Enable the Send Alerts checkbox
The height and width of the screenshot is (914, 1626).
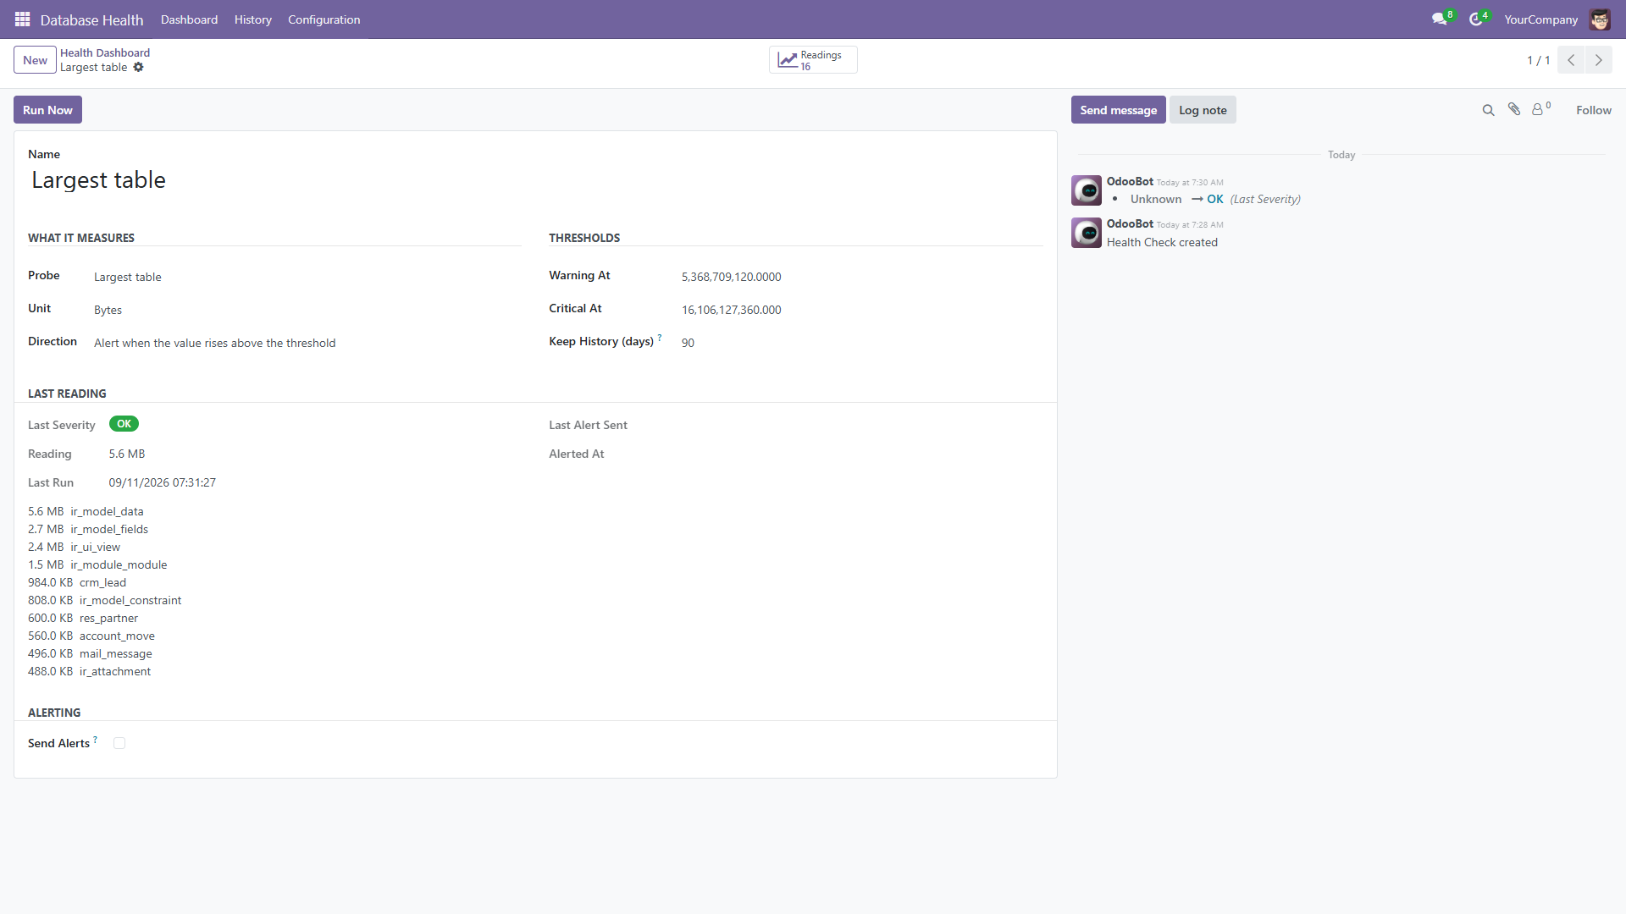pyautogui.click(x=119, y=743)
